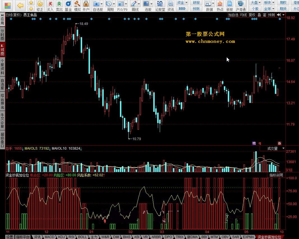The height and width of the screenshot is (239, 299).
Task: Switch to the BOLL indicator tab
Action: pyautogui.click(x=82, y=237)
